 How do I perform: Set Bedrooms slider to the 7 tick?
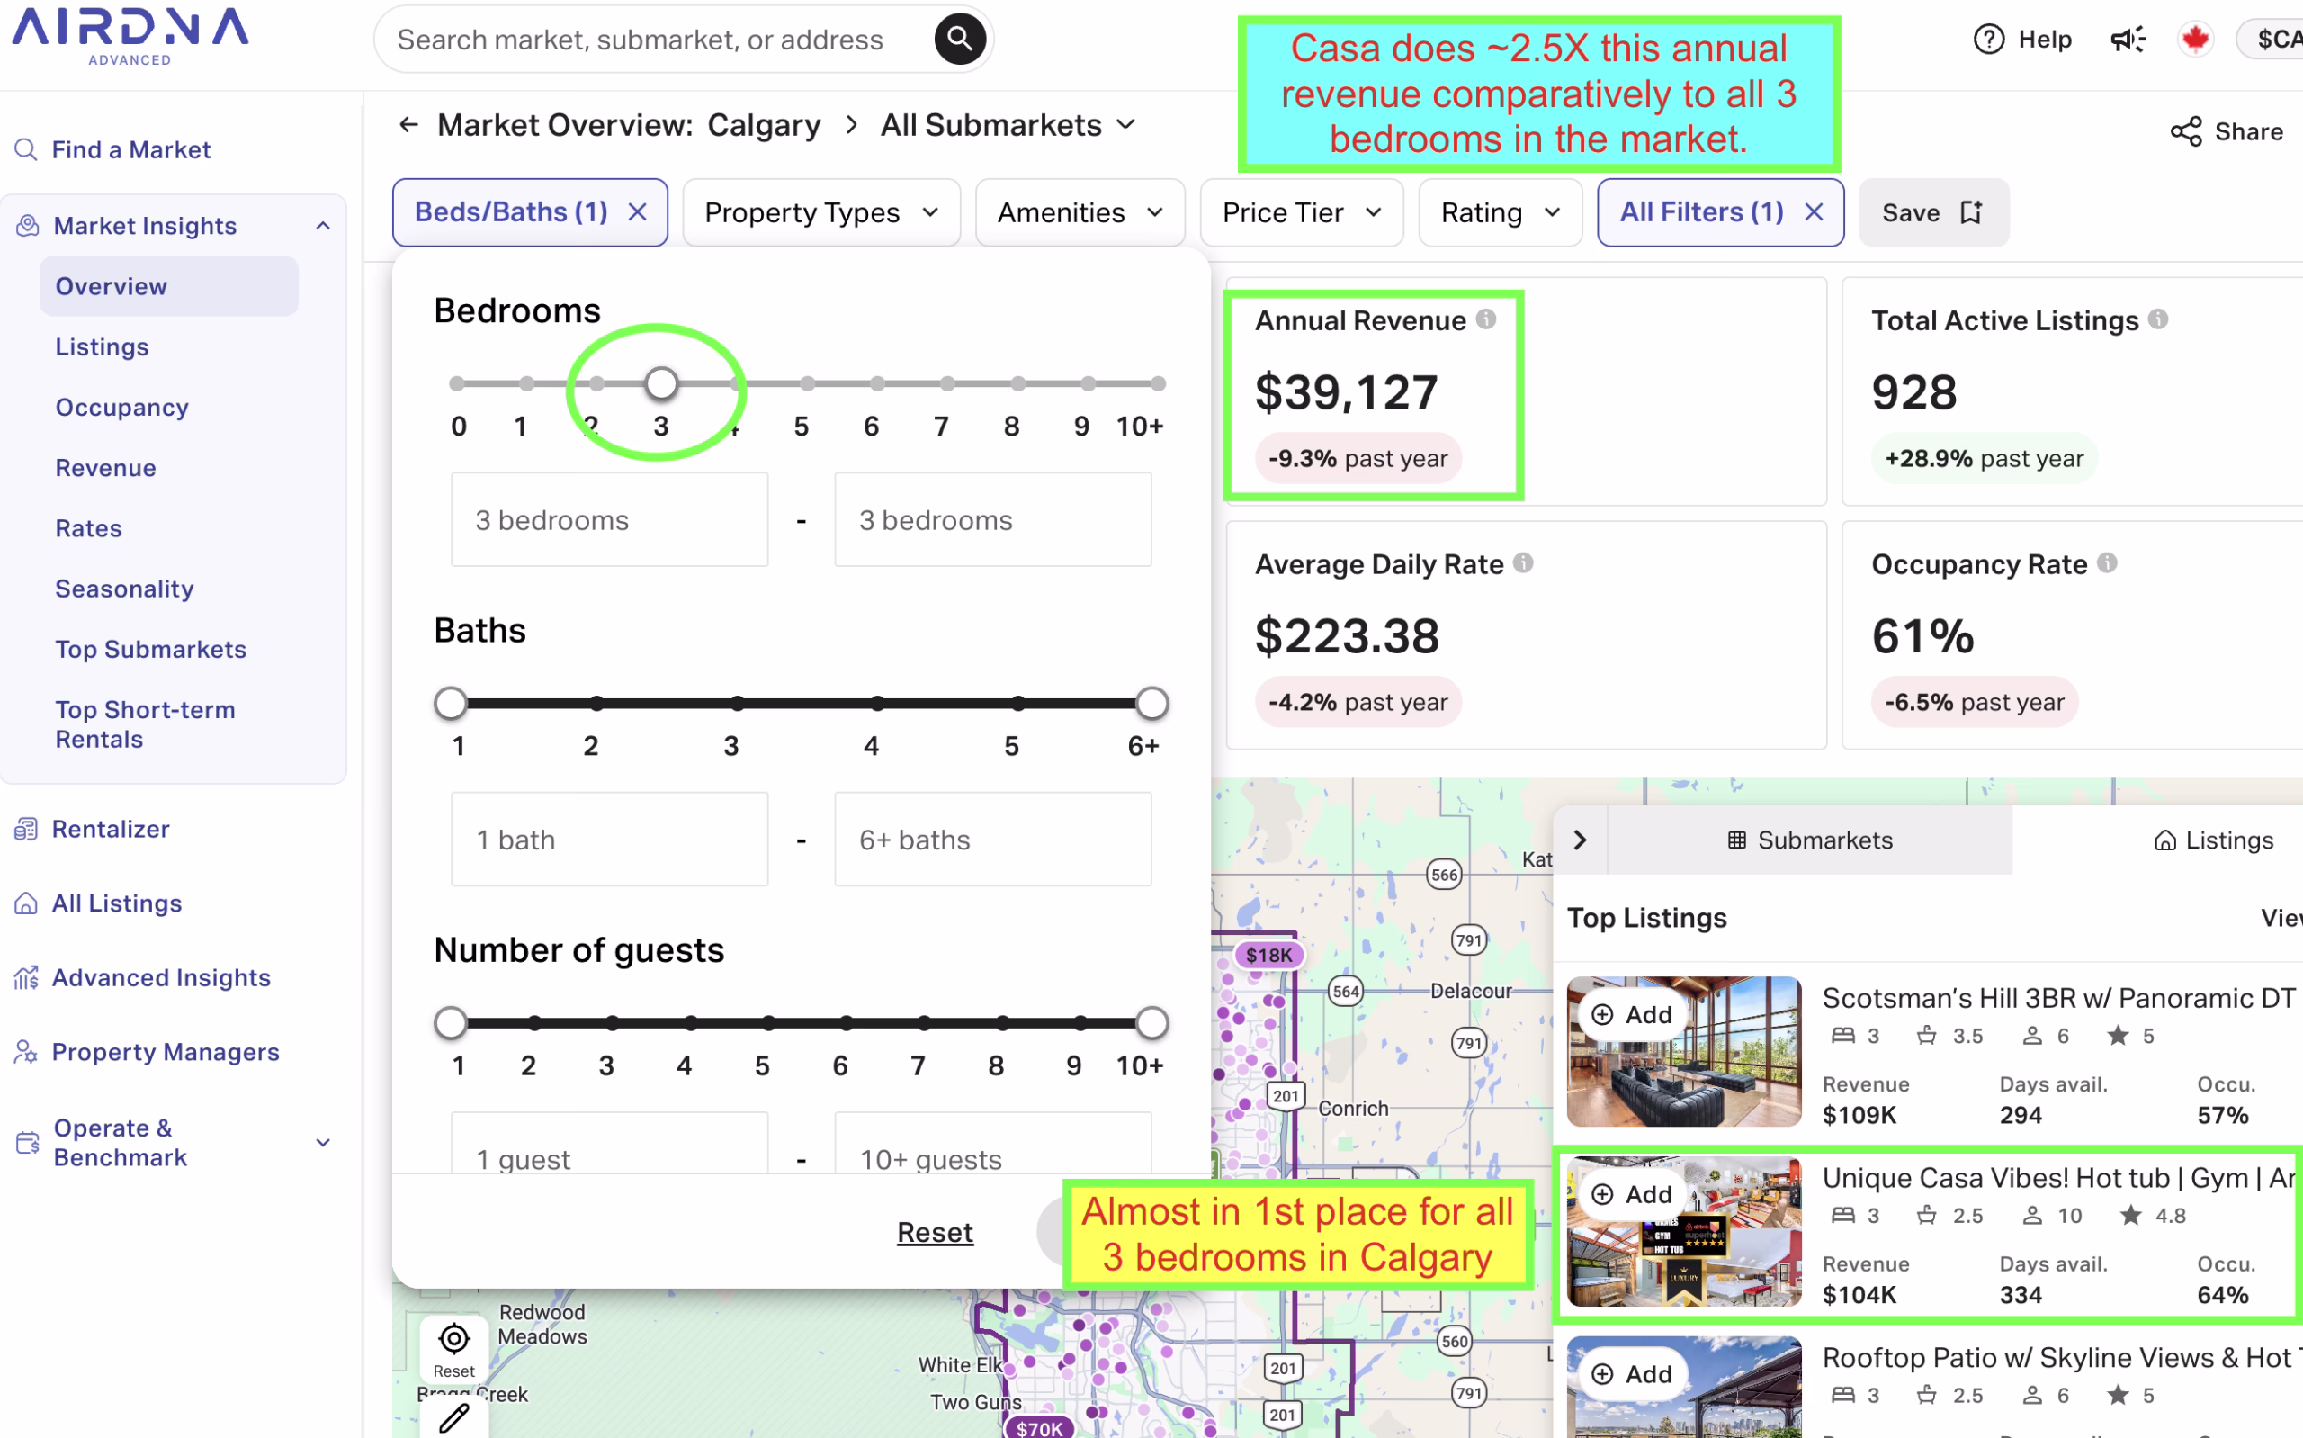[x=946, y=383]
